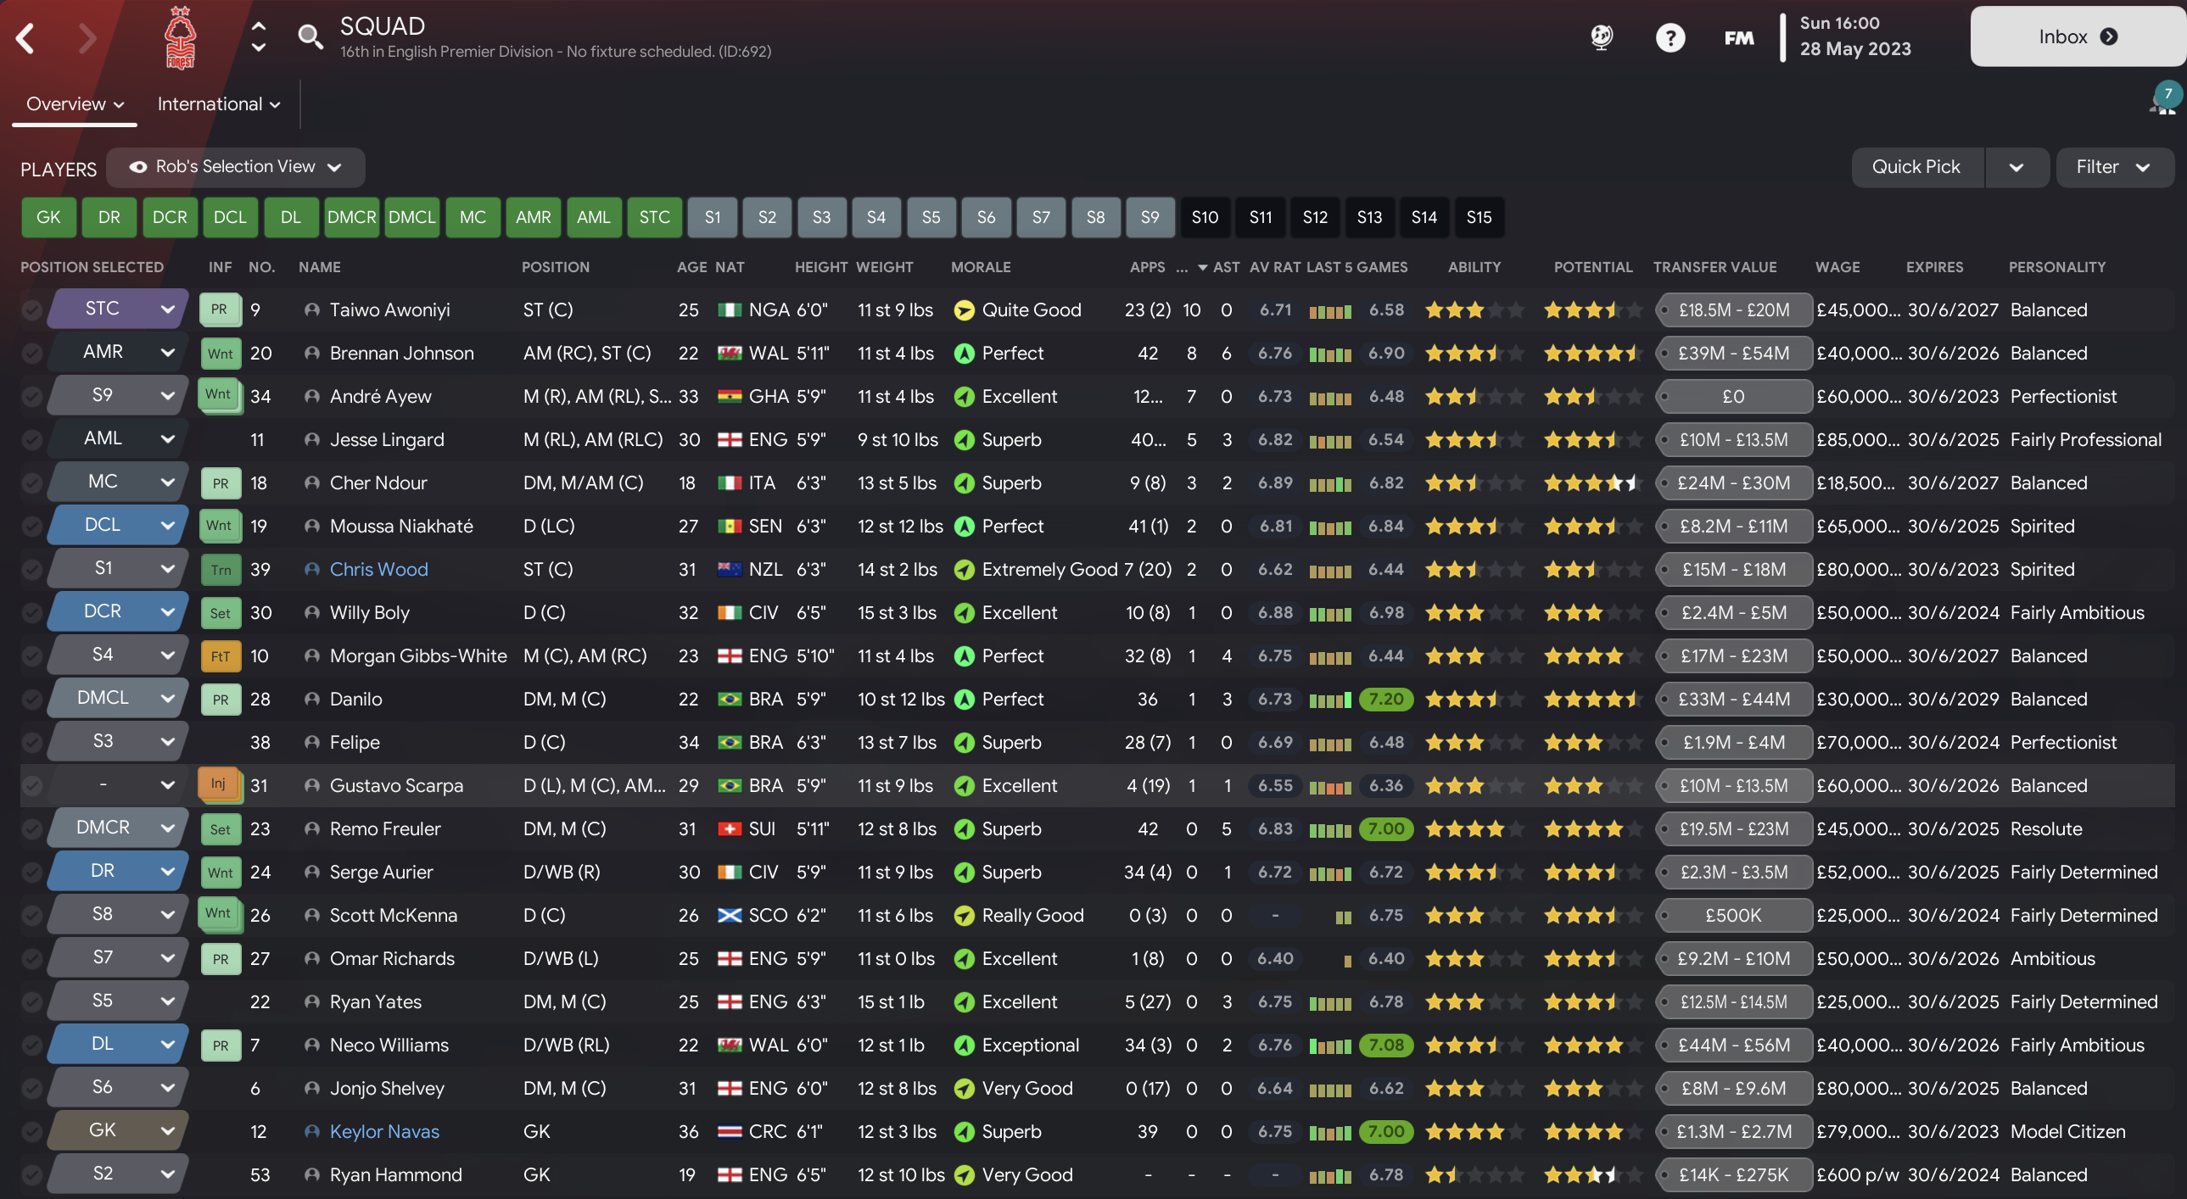Screen dimensions: 2187x1199
Task: Open the Filter dropdown
Action: [2113, 167]
